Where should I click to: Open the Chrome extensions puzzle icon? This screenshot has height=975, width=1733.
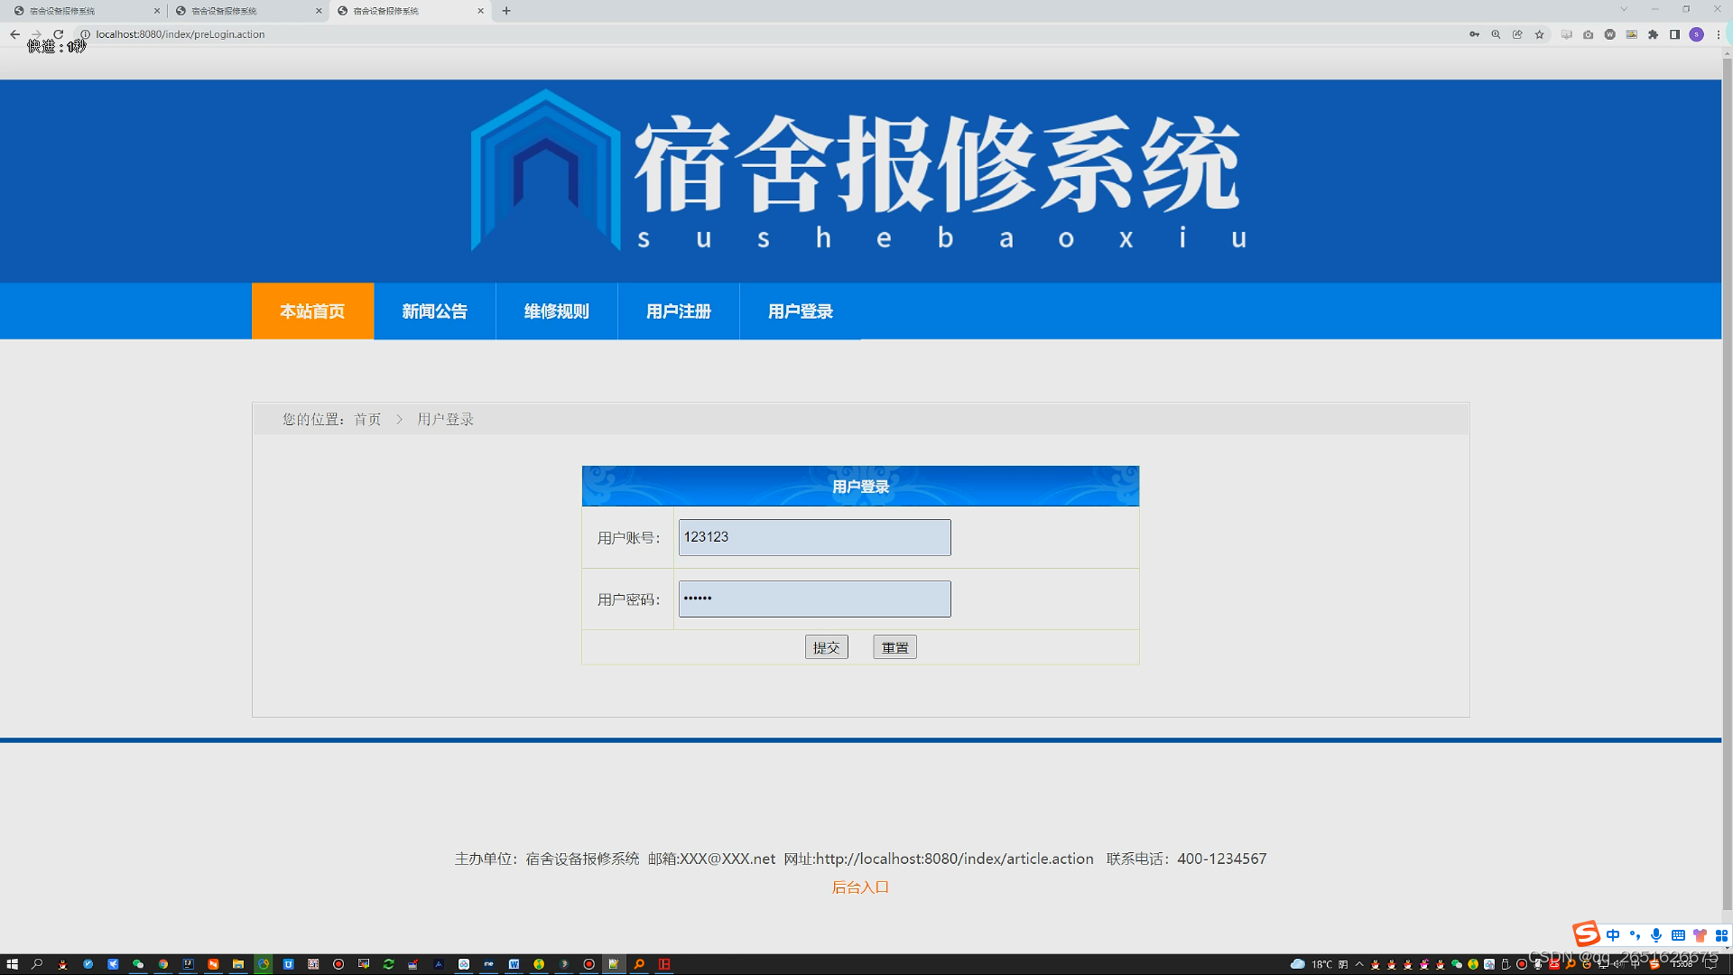pos(1653,34)
